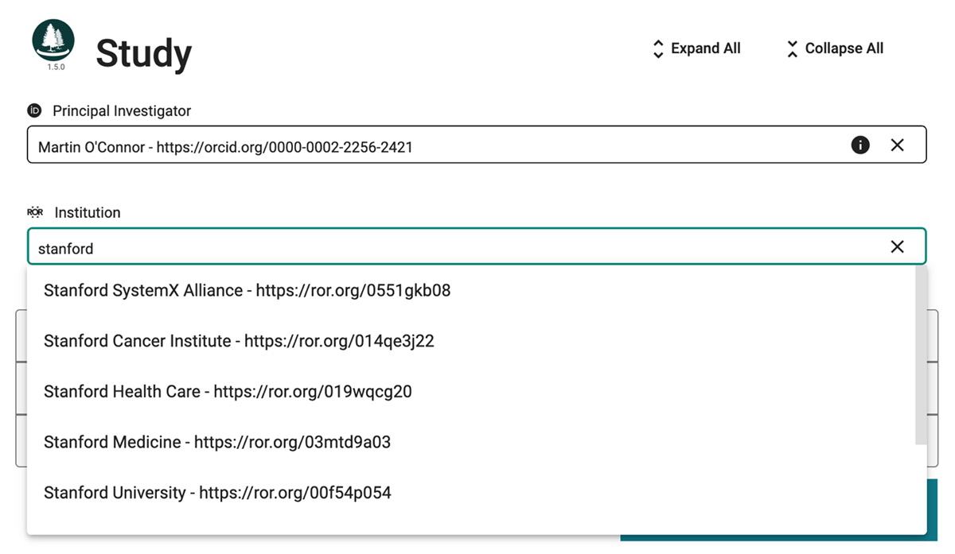Click the ROR icon beside Institution
The image size is (955, 554).
pyautogui.click(x=35, y=212)
